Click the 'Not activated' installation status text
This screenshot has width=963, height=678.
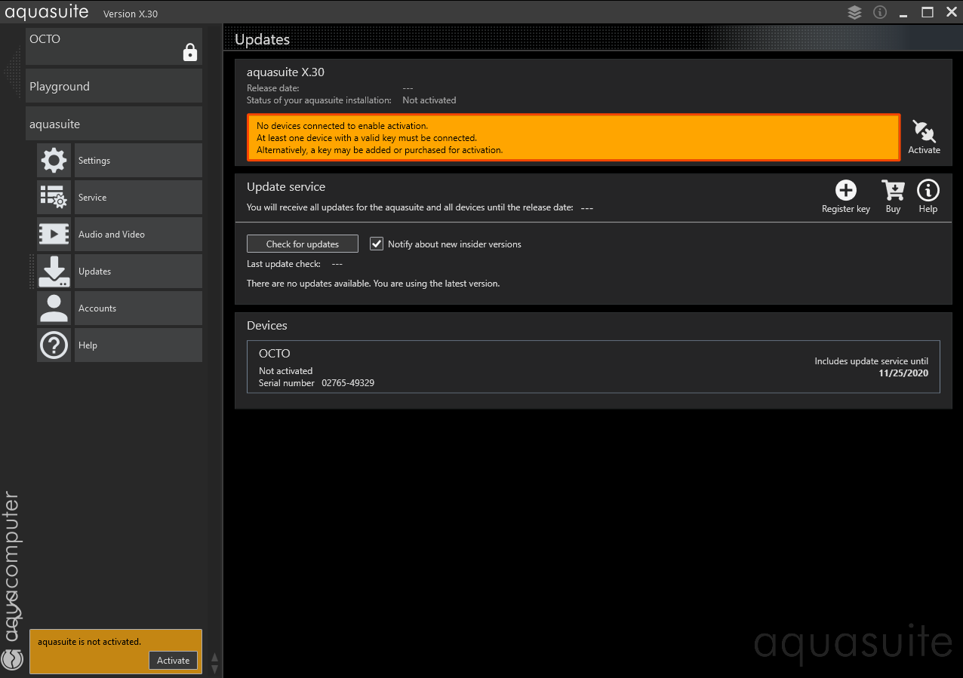click(429, 100)
